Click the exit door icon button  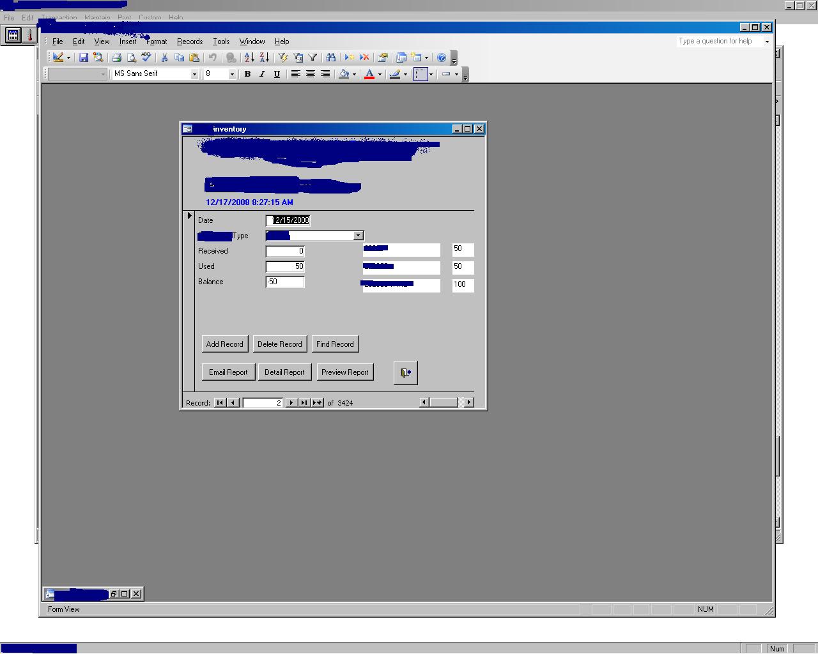click(406, 372)
